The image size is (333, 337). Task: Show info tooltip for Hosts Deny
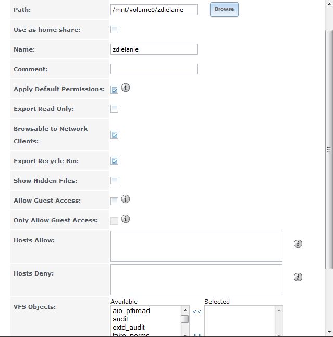(x=298, y=277)
